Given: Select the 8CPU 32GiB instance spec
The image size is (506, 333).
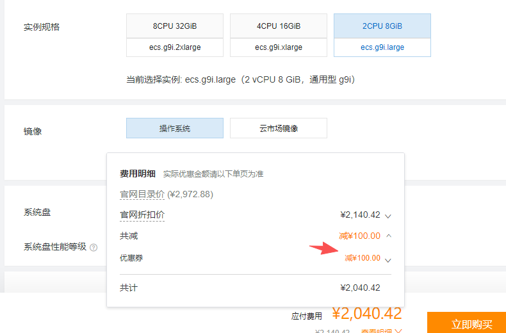Looking at the screenshot, I should coord(175,26).
